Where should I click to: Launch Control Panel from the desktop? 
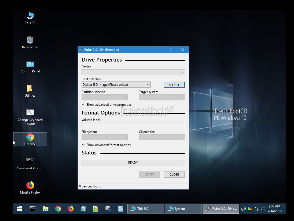click(30, 67)
